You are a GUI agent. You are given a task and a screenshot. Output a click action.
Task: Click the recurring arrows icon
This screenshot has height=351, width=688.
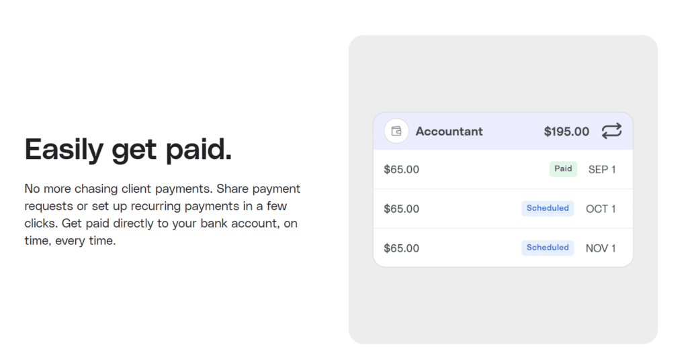(x=611, y=131)
